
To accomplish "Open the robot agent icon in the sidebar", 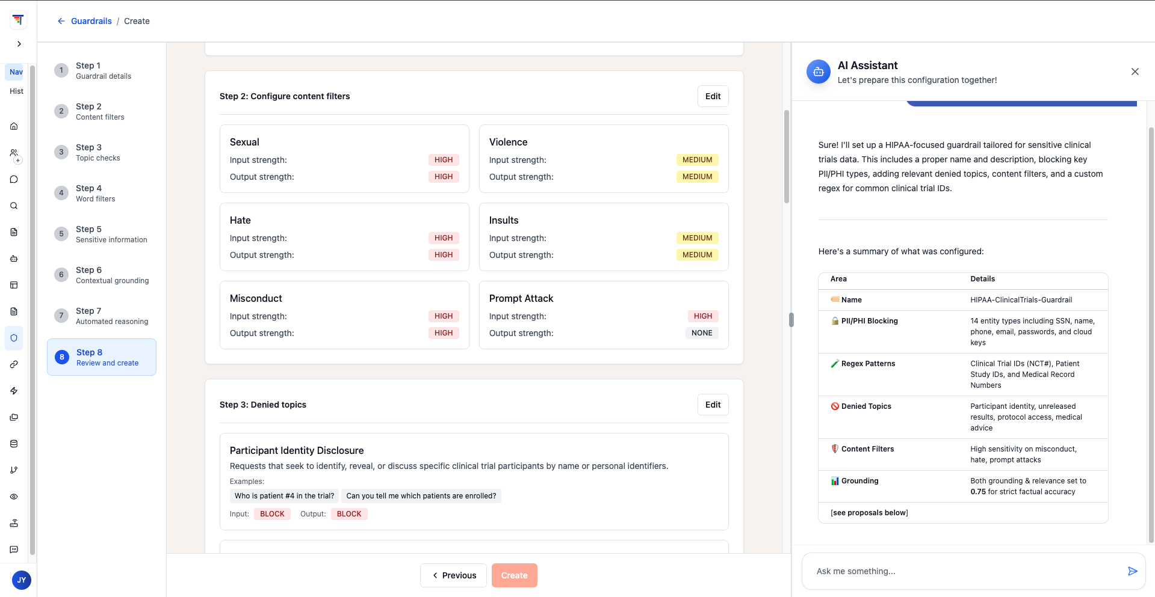I will point(14,259).
